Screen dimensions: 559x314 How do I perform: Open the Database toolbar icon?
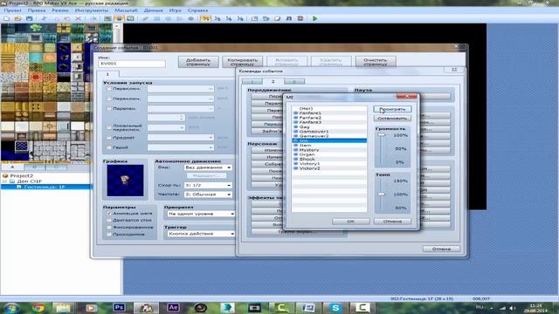point(254,18)
